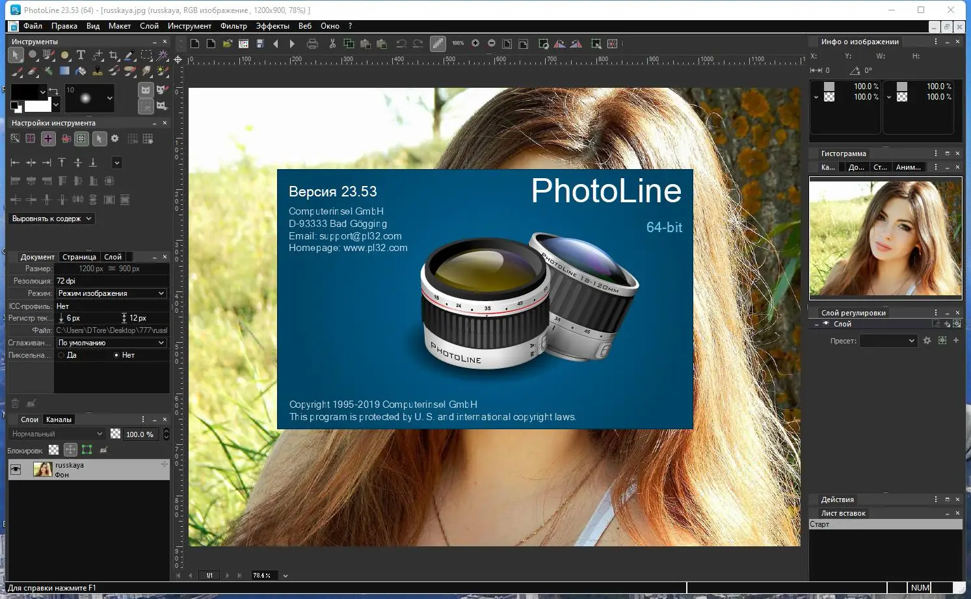
Task: Click the Save floppy disk icon
Action: (260, 44)
